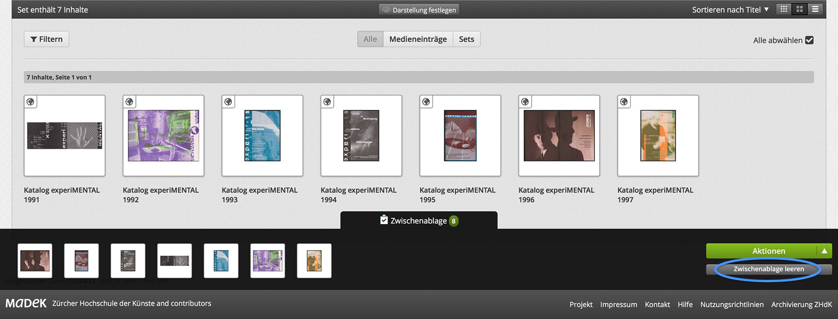Switch to the Sets tab
Screen dimensions: 838x319
click(x=466, y=39)
